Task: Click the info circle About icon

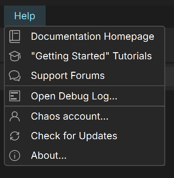Action: pyautogui.click(x=15, y=156)
